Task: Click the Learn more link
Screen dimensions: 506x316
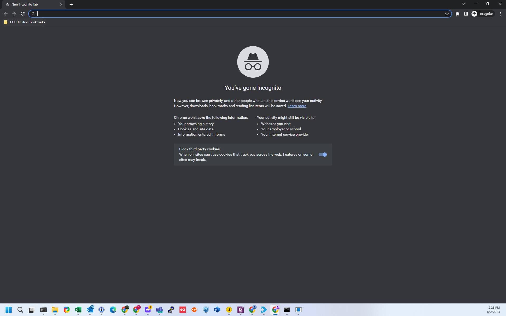Action: coord(297,106)
